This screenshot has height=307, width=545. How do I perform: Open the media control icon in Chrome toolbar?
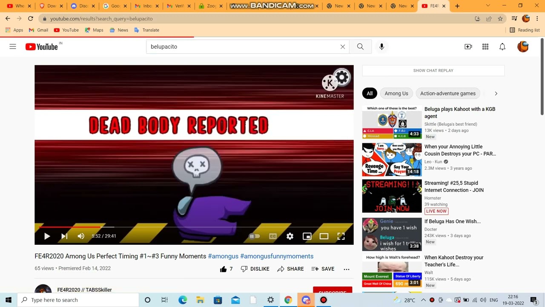514,19
